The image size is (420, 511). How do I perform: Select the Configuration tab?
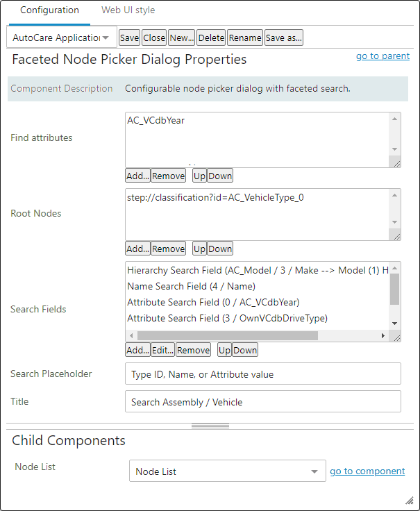(x=49, y=10)
